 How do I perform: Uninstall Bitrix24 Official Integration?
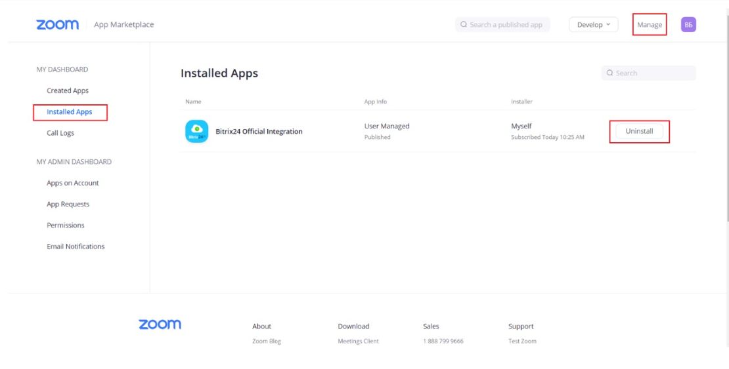click(x=639, y=131)
